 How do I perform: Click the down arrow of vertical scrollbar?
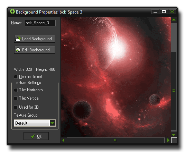pyautogui.click(x=174, y=135)
